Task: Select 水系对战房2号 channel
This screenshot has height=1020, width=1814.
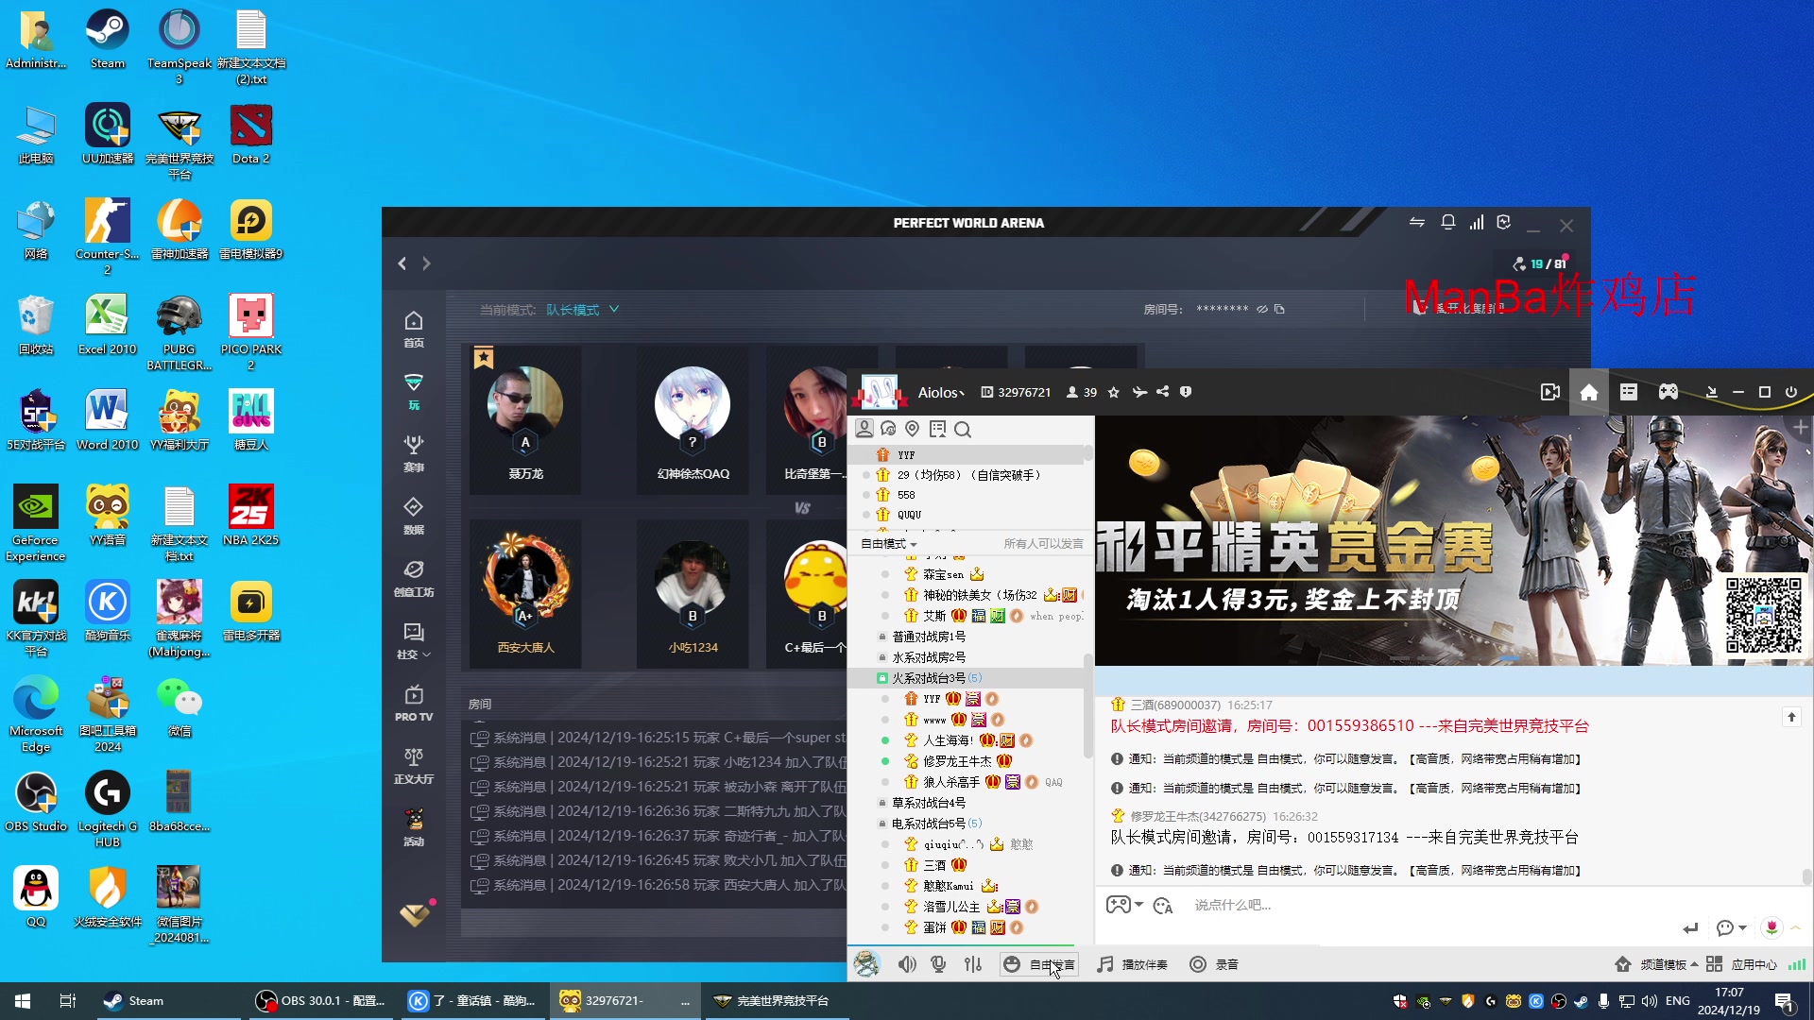Action: [929, 657]
